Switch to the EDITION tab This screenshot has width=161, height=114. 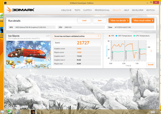(x=151, y=10)
